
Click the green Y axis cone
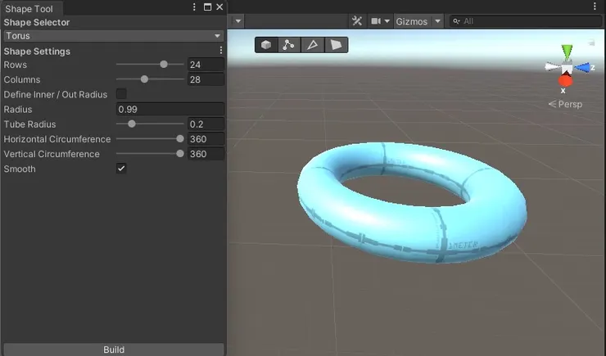pos(567,52)
